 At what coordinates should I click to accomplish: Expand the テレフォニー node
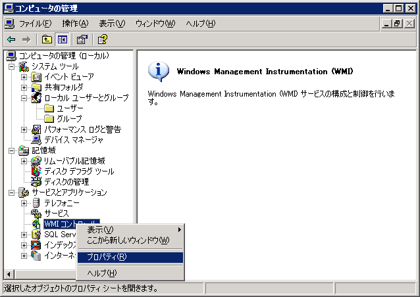coord(24,203)
